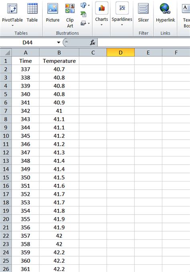Insert a Table from the Tables group
190x272 pixels.
point(32,12)
